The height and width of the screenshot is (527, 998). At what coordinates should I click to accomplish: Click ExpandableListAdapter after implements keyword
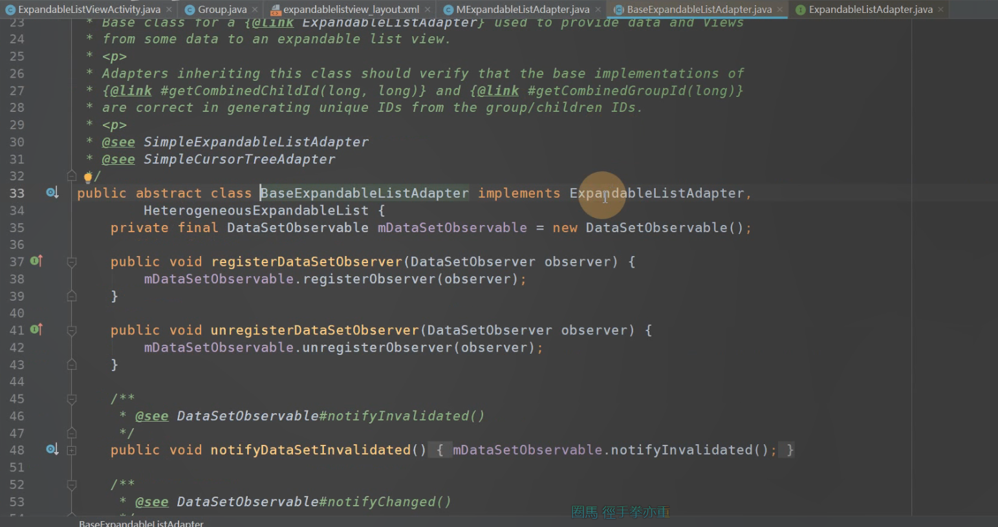pyautogui.click(x=656, y=193)
